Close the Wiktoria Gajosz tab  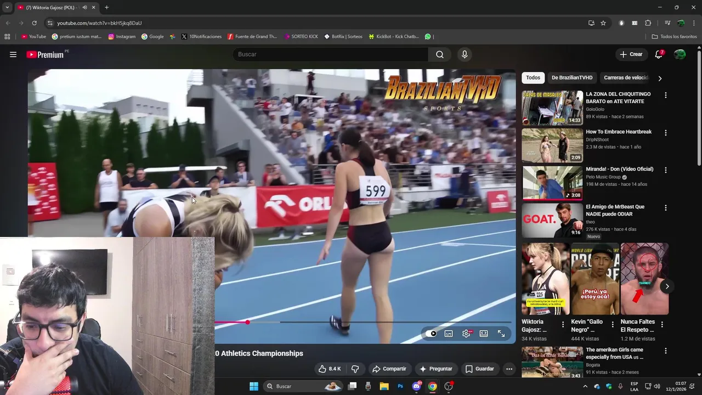point(93,8)
